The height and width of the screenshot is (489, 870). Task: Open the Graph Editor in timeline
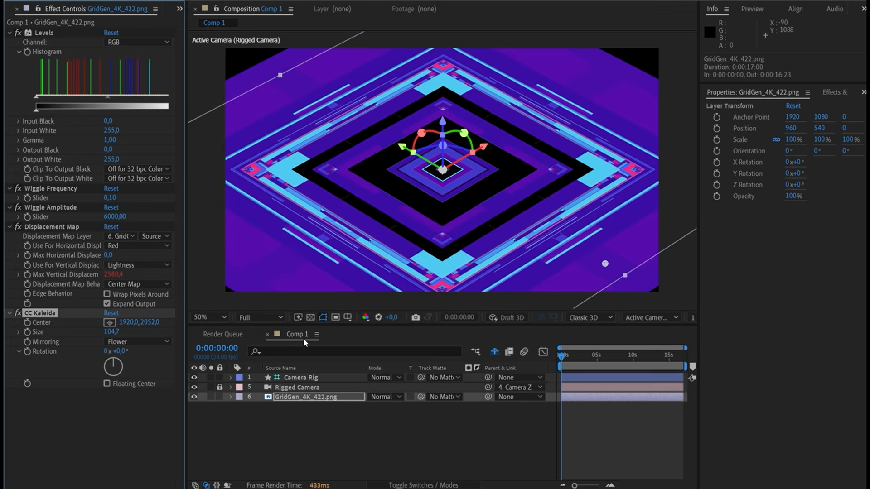543,351
